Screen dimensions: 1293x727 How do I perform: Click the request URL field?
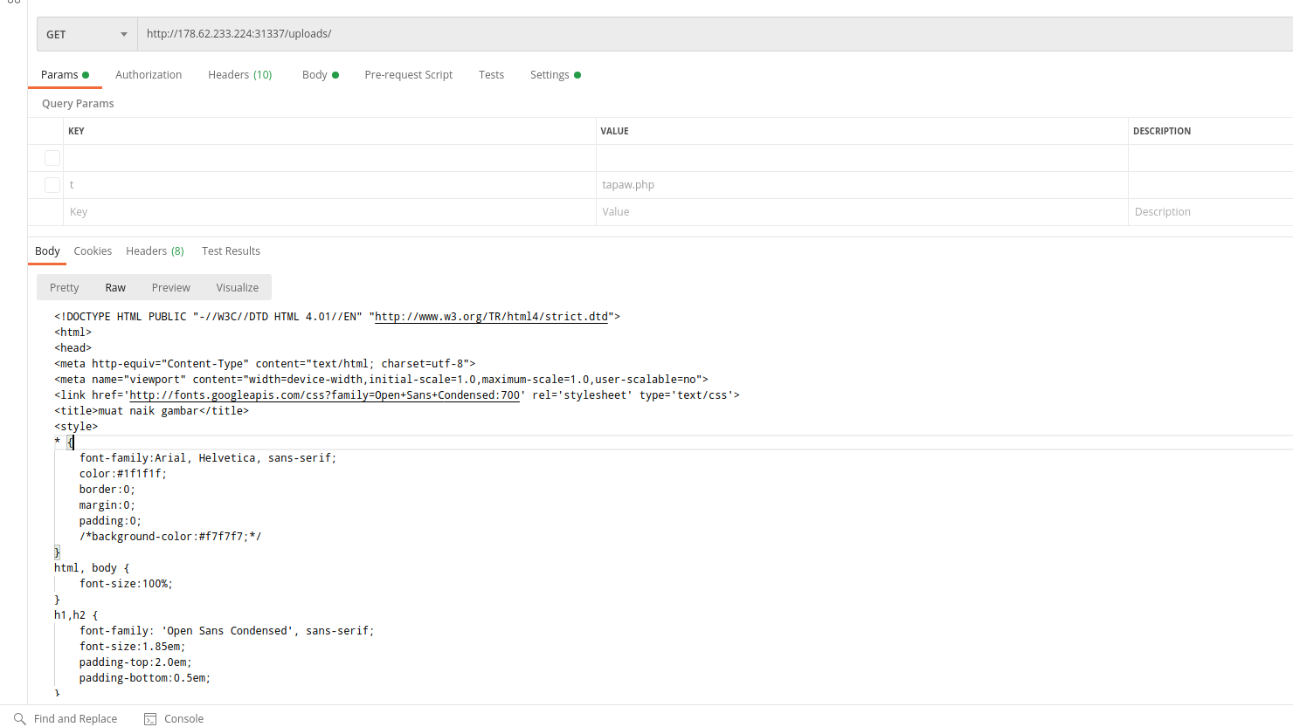click(715, 34)
